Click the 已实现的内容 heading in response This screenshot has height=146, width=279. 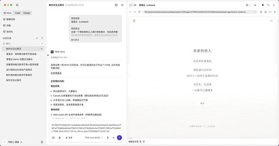[58, 81]
